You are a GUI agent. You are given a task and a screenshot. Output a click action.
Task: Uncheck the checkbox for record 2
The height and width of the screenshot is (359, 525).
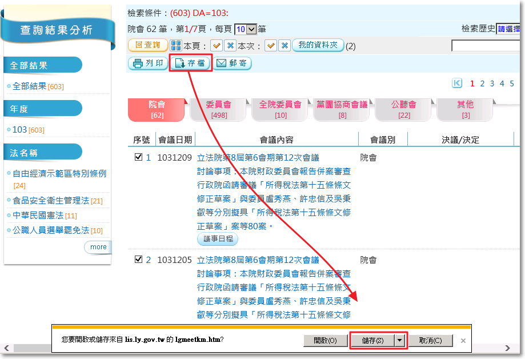[138, 260]
